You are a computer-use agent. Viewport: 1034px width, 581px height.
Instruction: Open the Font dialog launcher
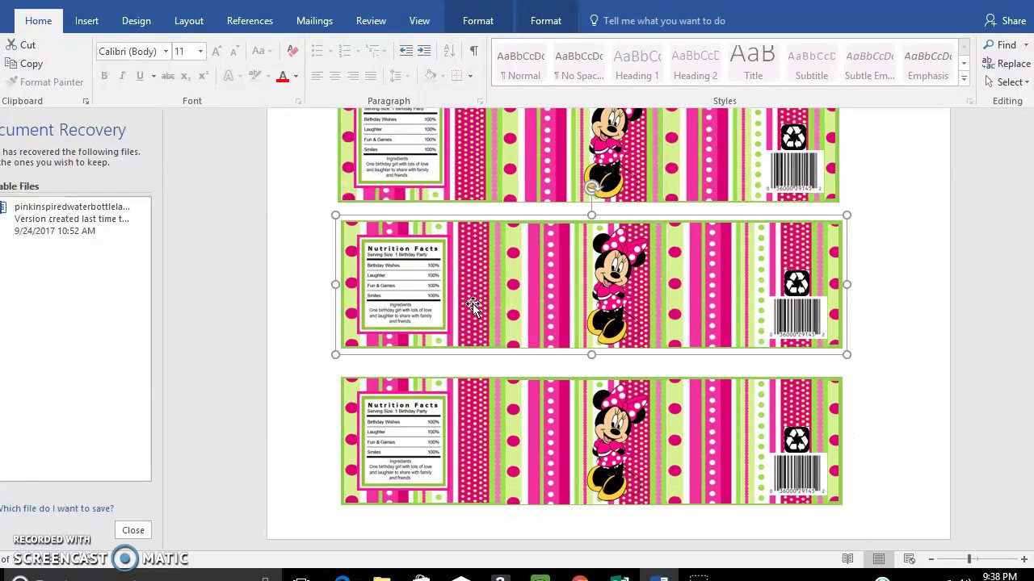[298, 102]
